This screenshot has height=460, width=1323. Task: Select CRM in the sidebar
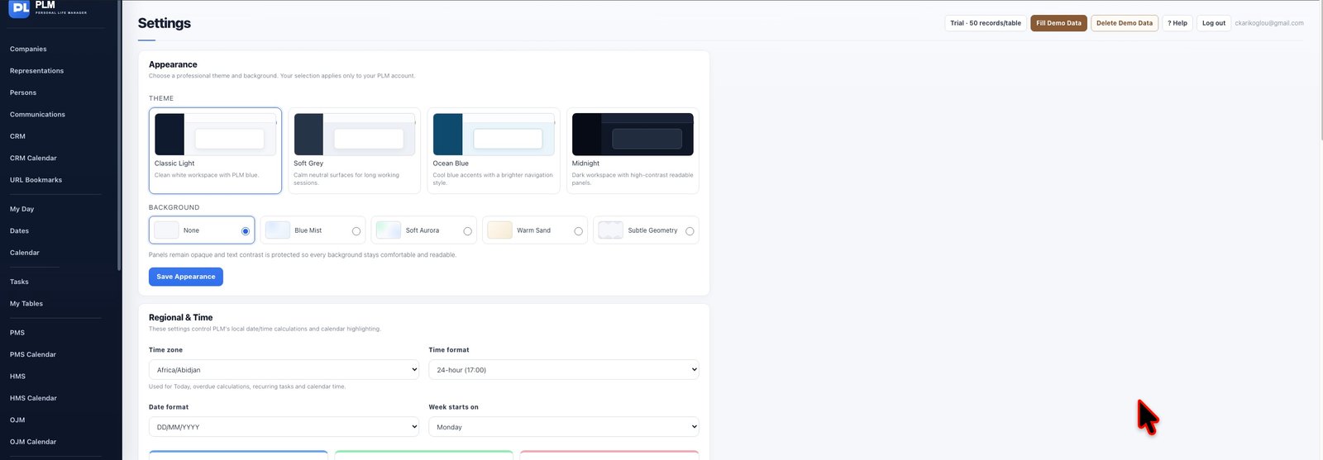[x=17, y=136]
